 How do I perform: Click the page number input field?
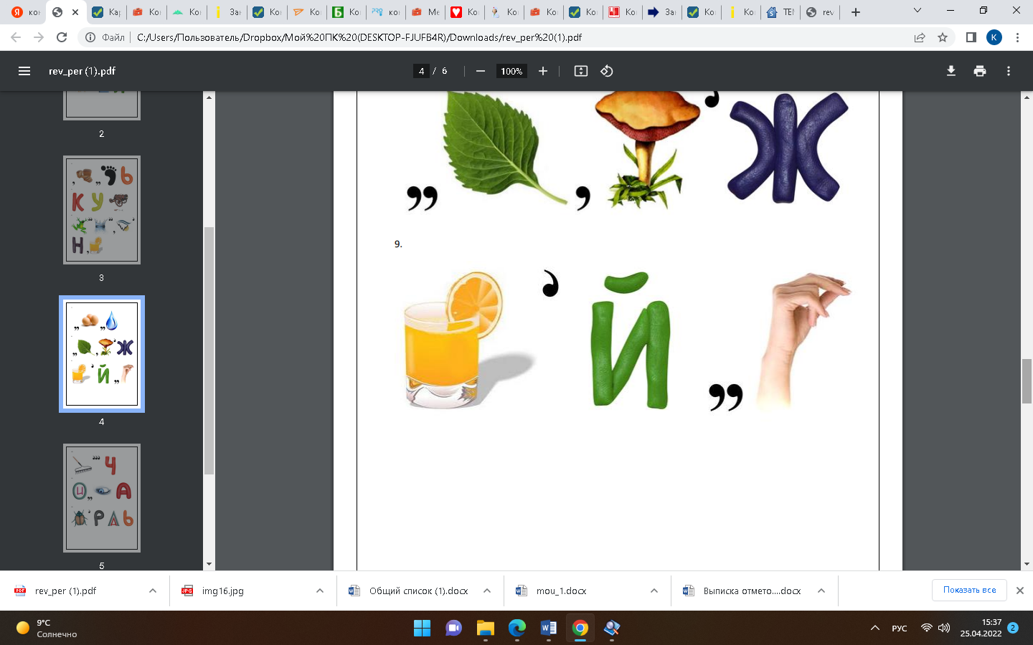tap(422, 71)
